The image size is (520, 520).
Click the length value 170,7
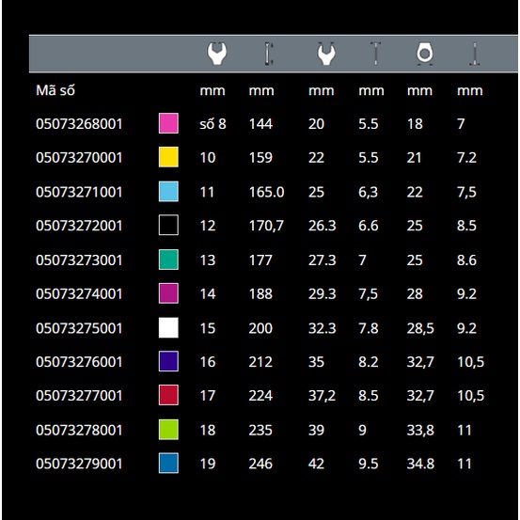266,226
